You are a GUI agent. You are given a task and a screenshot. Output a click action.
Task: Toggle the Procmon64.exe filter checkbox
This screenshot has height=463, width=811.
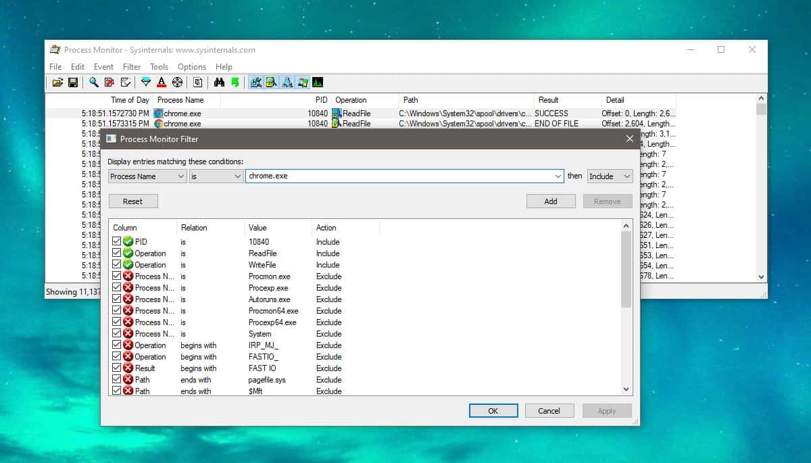click(x=117, y=310)
